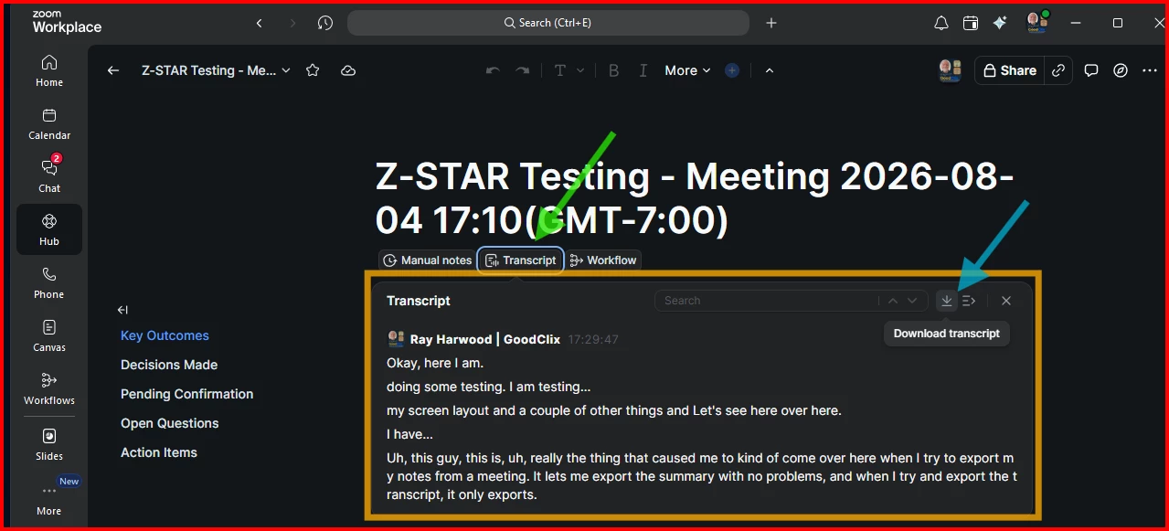Jump to Pending Confirmation section
This screenshot has height=531, width=1169.
click(x=186, y=394)
